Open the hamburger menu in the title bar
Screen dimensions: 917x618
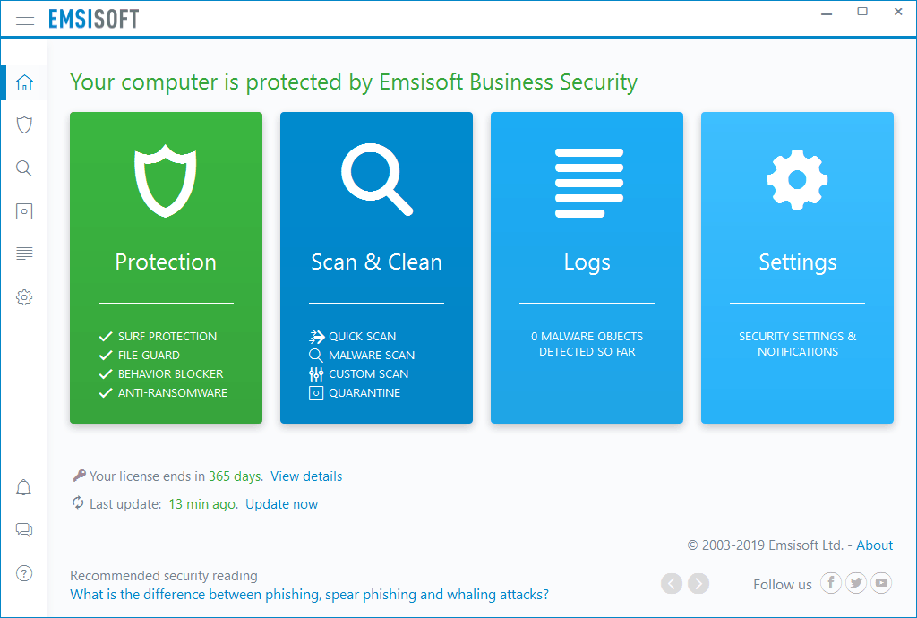[x=25, y=20]
